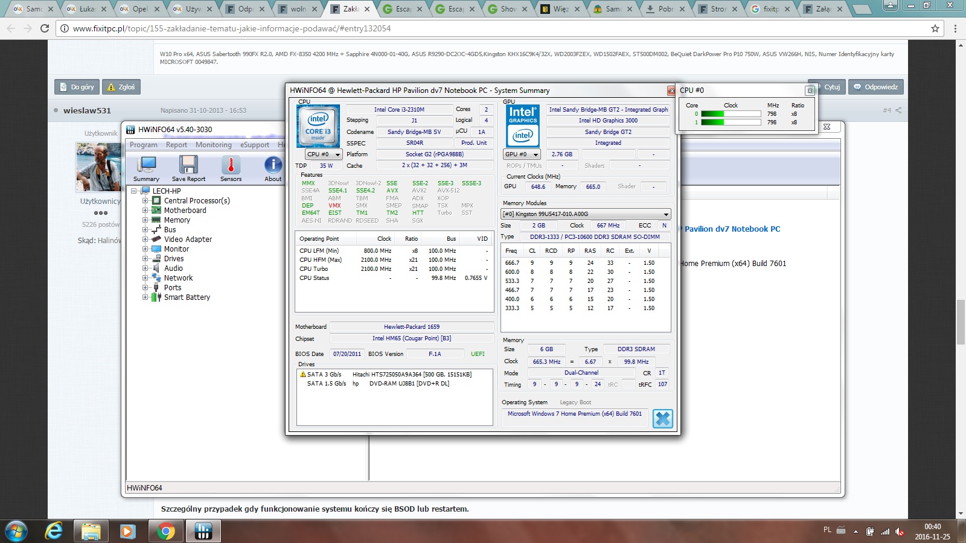Open the Chrome three-dot menu

pyautogui.click(x=955, y=28)
